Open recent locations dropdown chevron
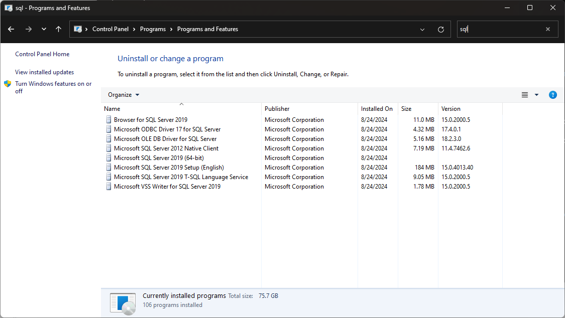 (44, 29)
